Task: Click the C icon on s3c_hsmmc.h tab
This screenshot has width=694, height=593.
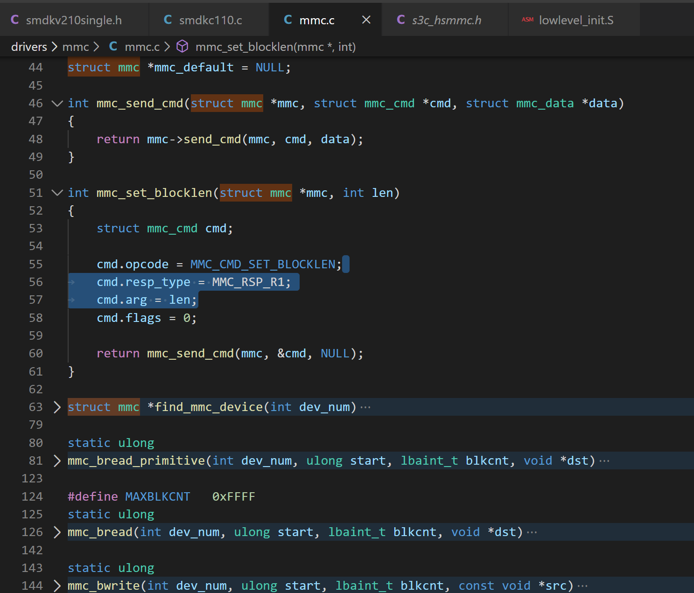Action: coord(400,20)
